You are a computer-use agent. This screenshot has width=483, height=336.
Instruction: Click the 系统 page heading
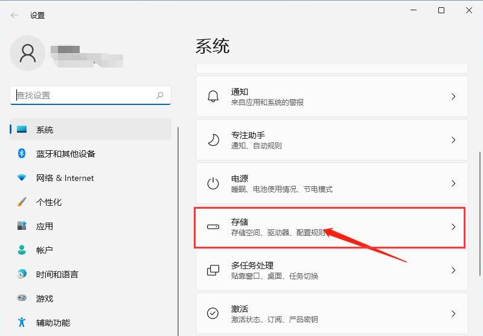point(213,46)
